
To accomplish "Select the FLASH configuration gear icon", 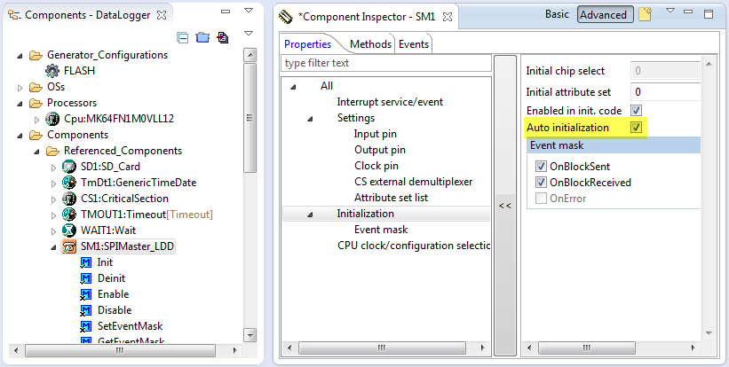I will (52, 71).
